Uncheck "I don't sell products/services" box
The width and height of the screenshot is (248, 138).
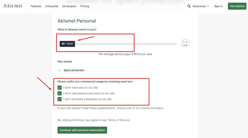(x=59, y=93)
